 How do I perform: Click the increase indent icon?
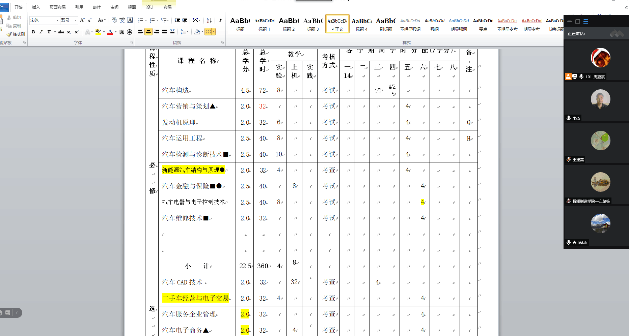point(185,21)
